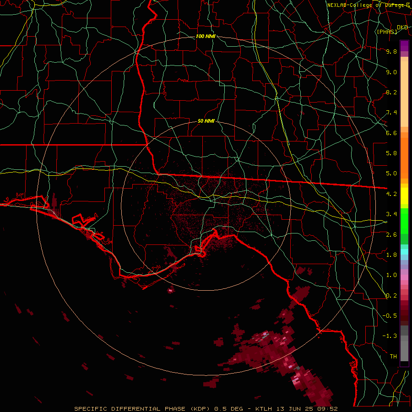Select the 4.2 scale value
412x412 pixels.
(391, 194)
